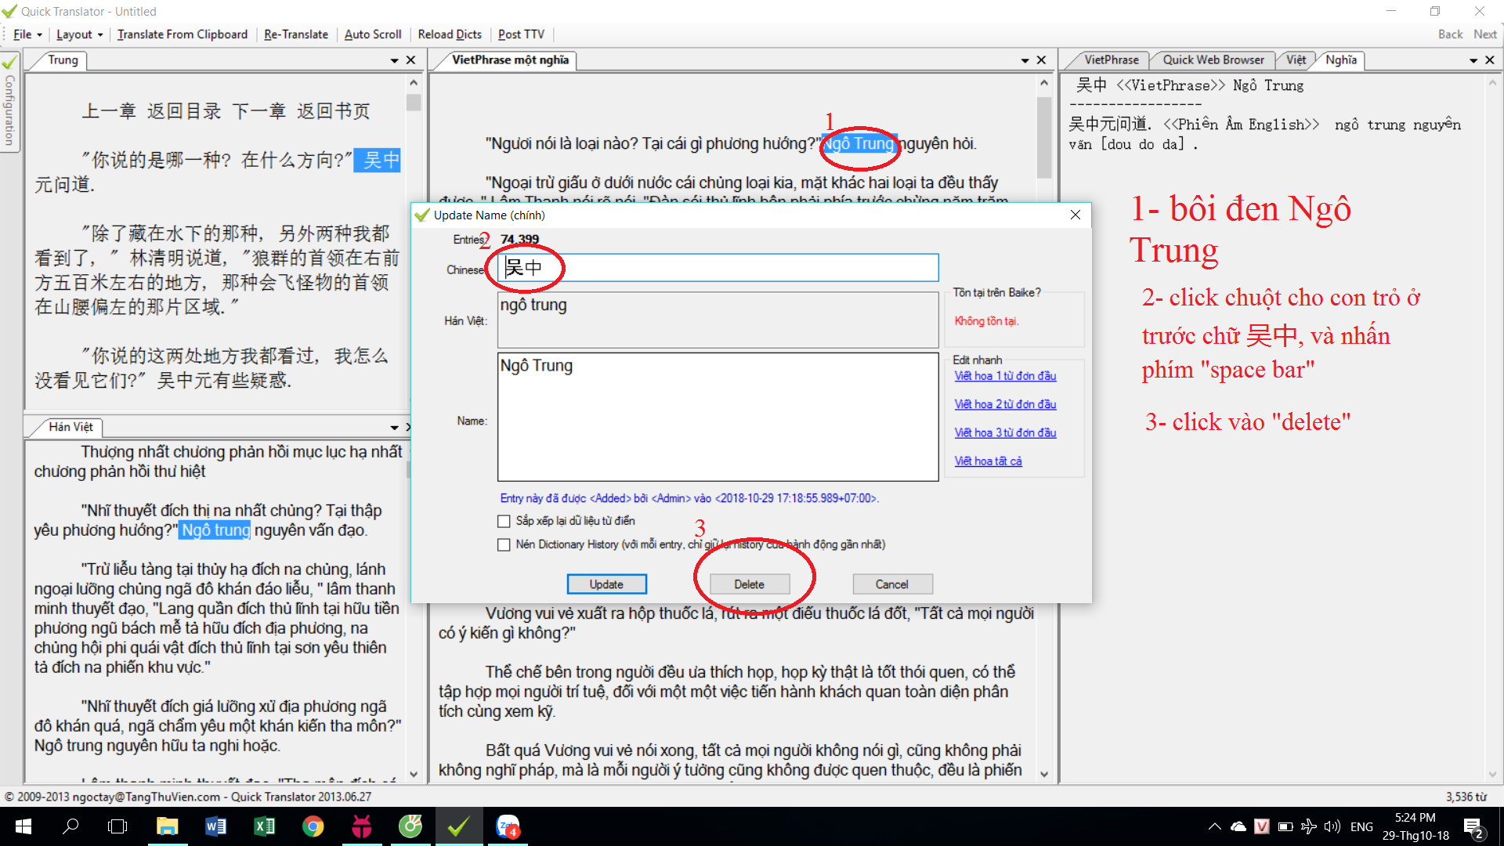This screenshot has height=846, width=1504.
Task: Open Word from the taskbar
Action: [x=215, y=826]
